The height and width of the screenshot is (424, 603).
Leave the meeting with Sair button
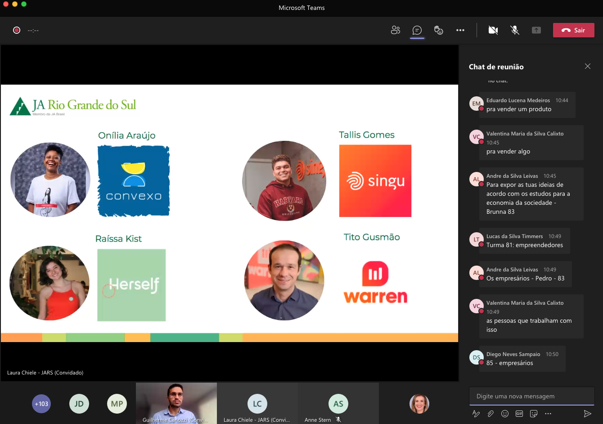[x=574, y=30]
